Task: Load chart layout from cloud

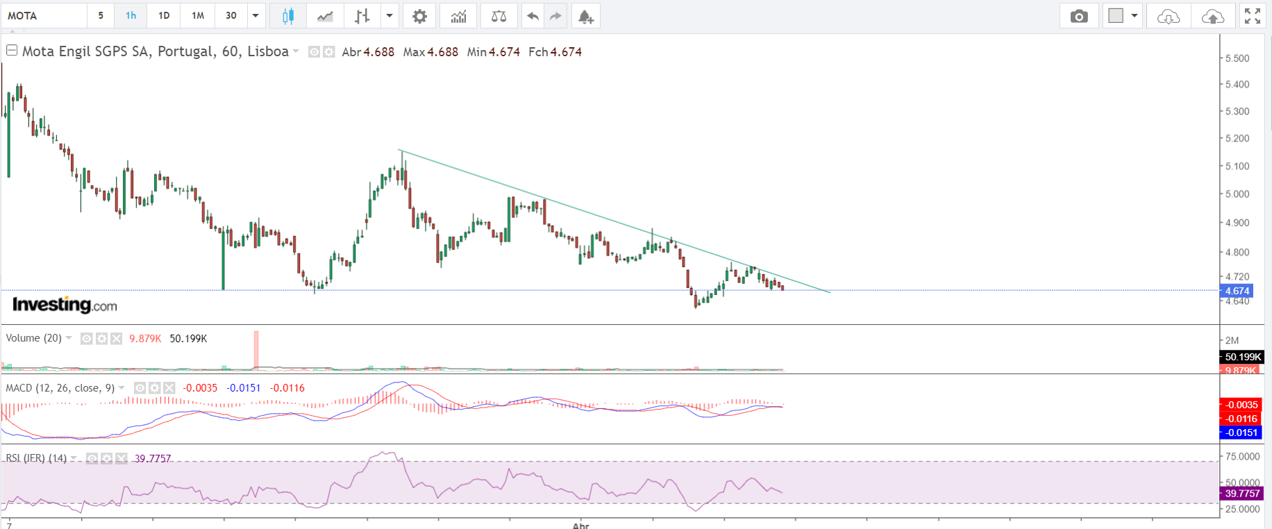Action: click(x=1169, y=16)
